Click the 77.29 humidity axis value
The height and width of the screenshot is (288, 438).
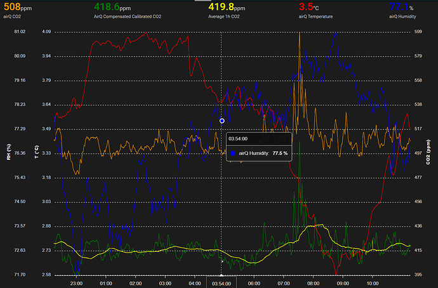click(x=20, y=129)
